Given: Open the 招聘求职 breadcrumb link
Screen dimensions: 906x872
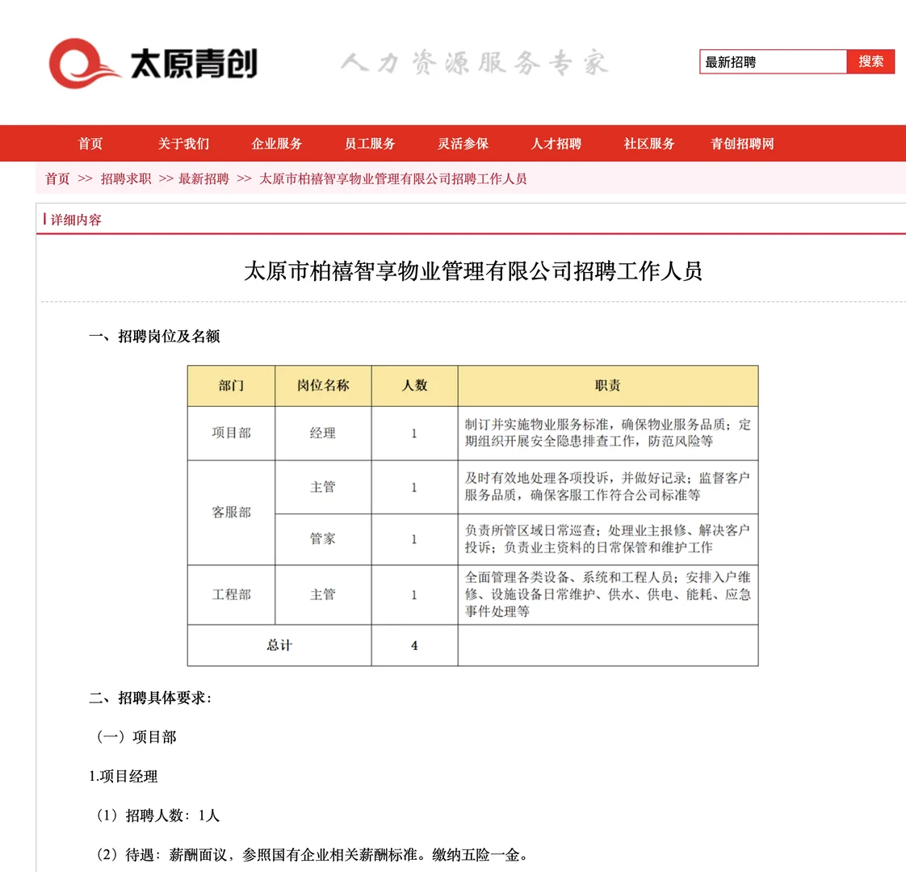Looking at the screenshot, I should point(123,178).
